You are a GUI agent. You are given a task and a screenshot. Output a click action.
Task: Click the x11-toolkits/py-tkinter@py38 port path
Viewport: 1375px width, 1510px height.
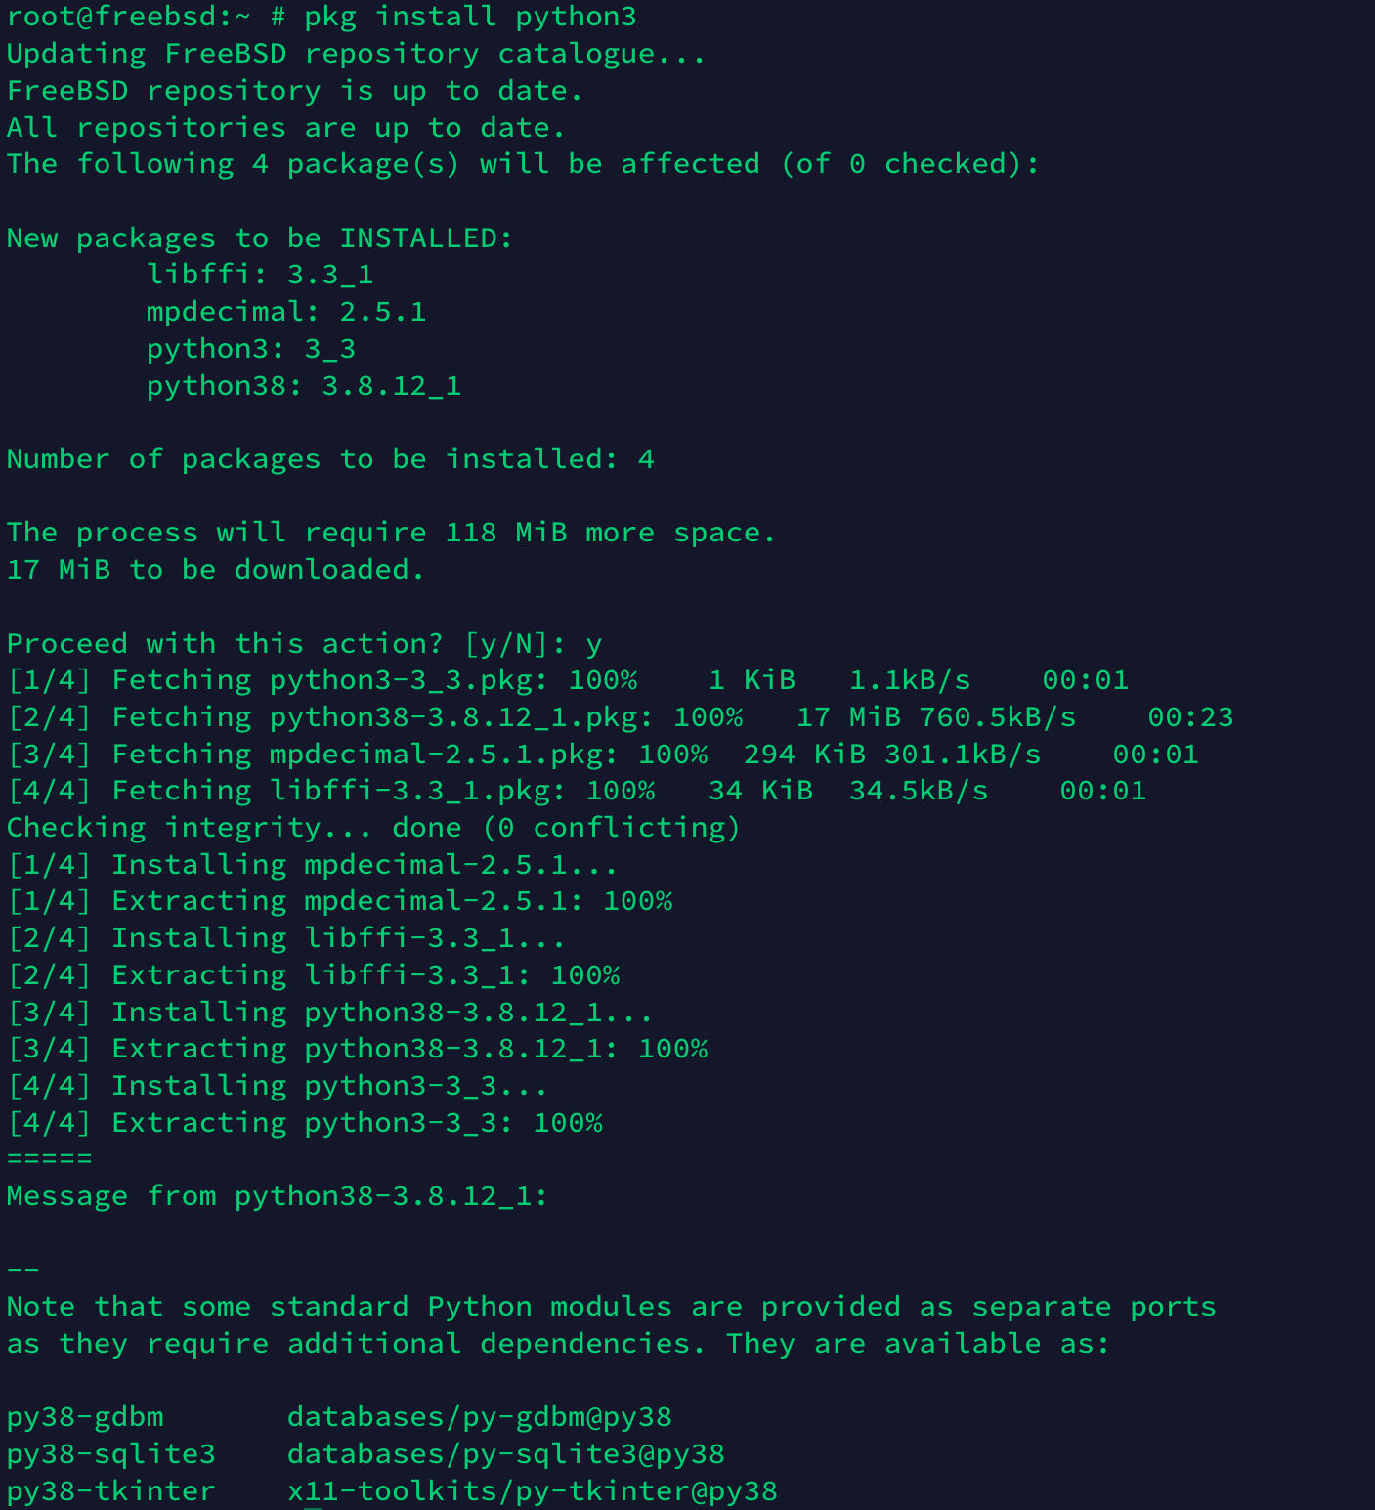coord(533,1491)
